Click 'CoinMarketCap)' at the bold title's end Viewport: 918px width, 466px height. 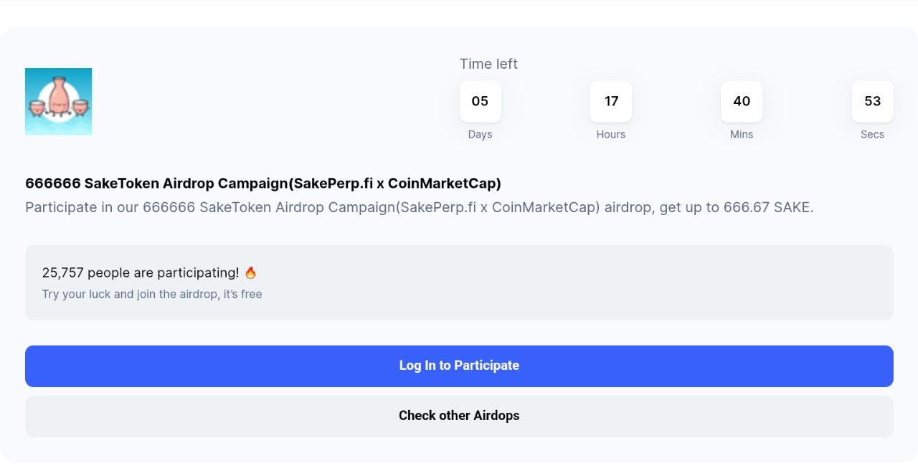point(445,183)
